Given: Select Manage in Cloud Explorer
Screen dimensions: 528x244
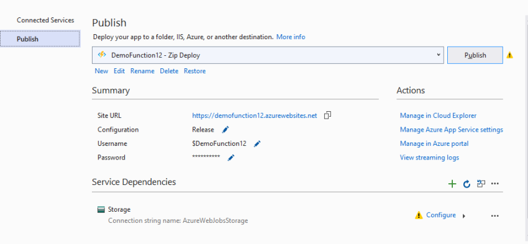Looking at the screenshot, I should pyautogui.click(x=438, y=115).
